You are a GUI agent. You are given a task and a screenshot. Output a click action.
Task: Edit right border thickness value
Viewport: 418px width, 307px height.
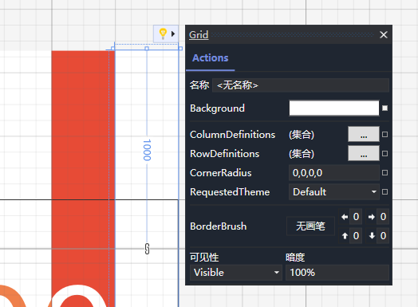(383, 217)
